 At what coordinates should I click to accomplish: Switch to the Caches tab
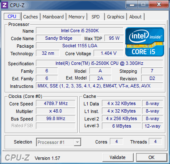30,17
